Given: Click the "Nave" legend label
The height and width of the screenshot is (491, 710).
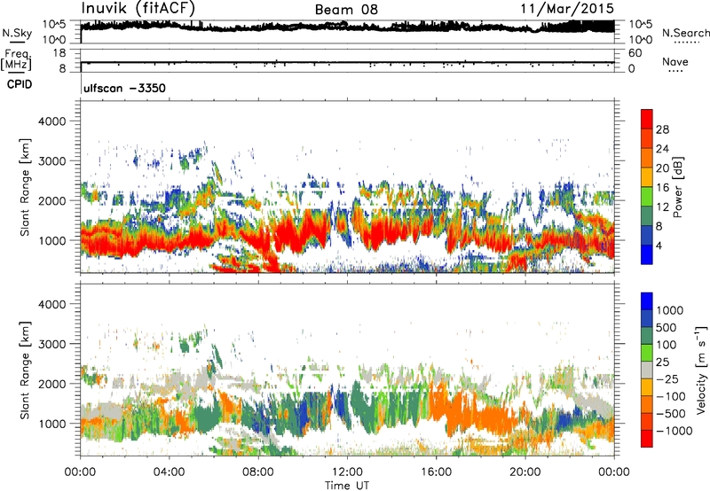Looking at the screenshot, I should [674, 61].
